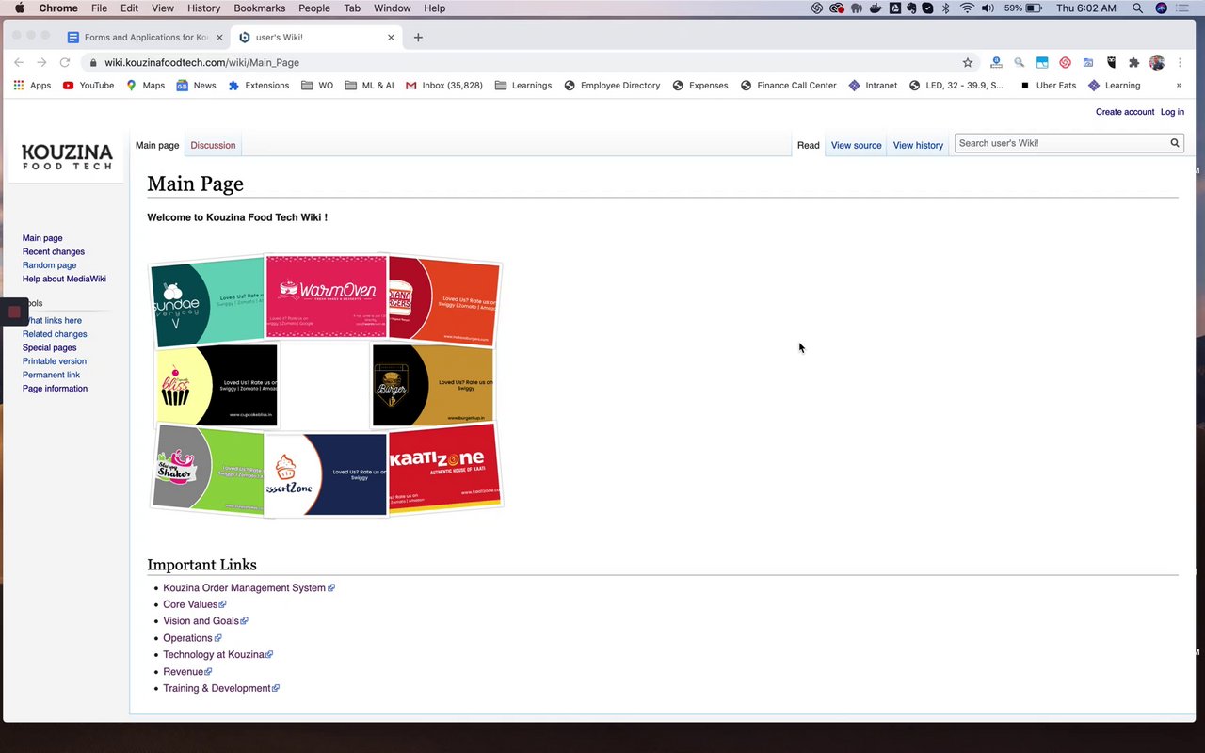The height and width of the screenshot is (753, 1205).
Task: Open the Docker whale menu bar icon
Action: click(876, 8)
